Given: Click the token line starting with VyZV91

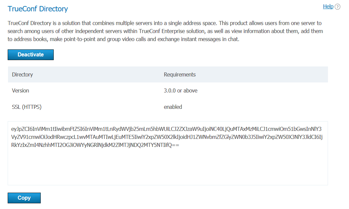Looking at the screenshot, I should (166, 137).
